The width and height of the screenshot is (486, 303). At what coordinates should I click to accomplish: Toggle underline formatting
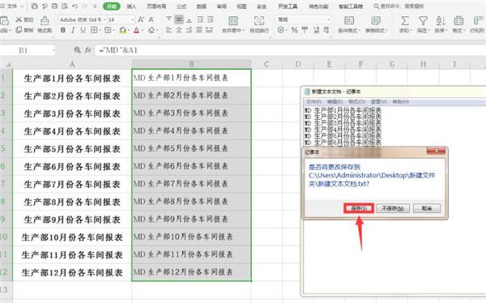pos(83,30)
